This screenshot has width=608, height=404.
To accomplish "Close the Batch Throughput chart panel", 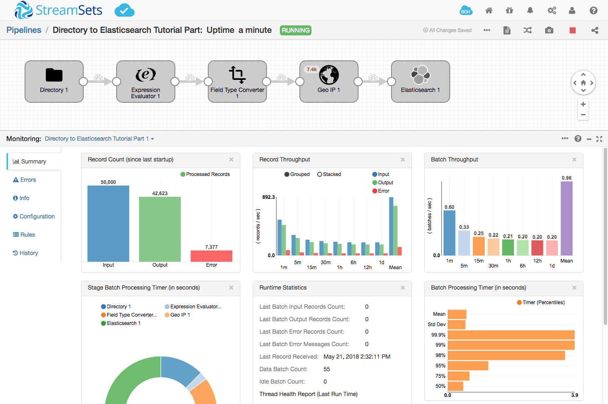I will click(574, 160).
